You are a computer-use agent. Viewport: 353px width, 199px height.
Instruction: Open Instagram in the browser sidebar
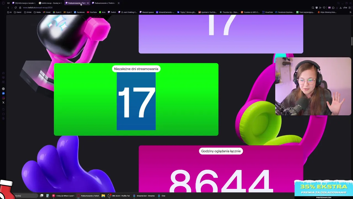(3, 98)
